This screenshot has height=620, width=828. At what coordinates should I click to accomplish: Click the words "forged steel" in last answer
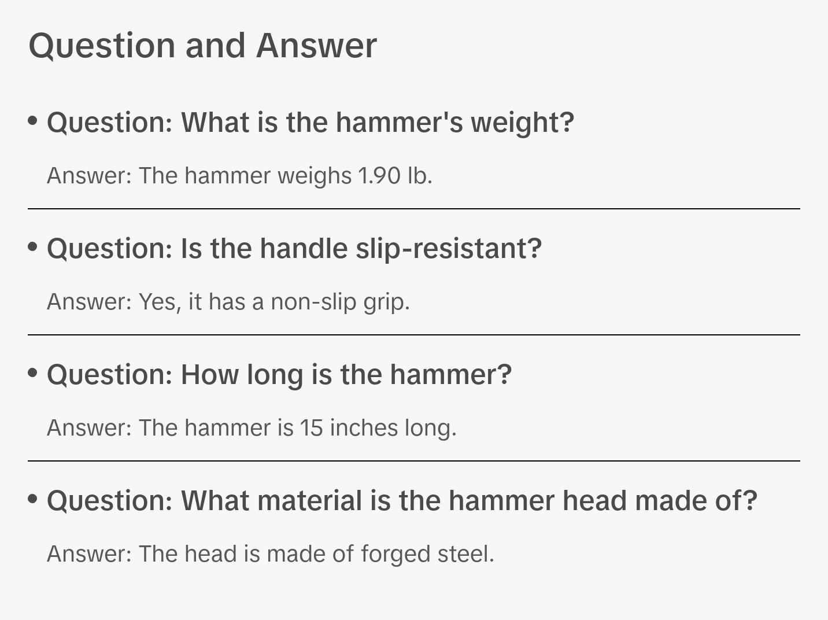[427, 554]
